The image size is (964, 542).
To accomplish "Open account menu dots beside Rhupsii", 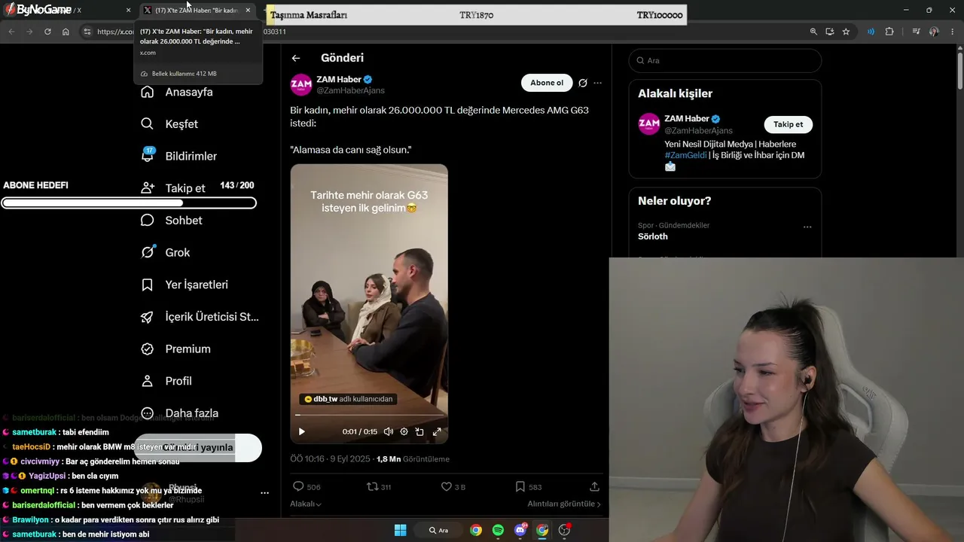I will [x=264, y=493].
